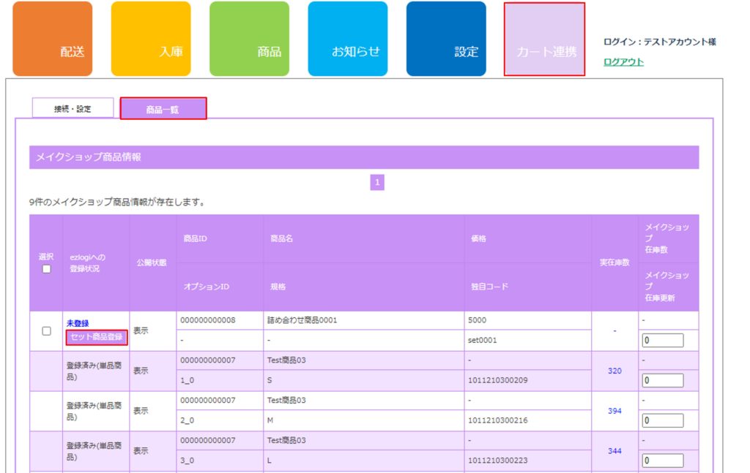The height and width of the screenshot is (473, 750).
Task: Open the 配送 orange tile
Action: (53, 39)
